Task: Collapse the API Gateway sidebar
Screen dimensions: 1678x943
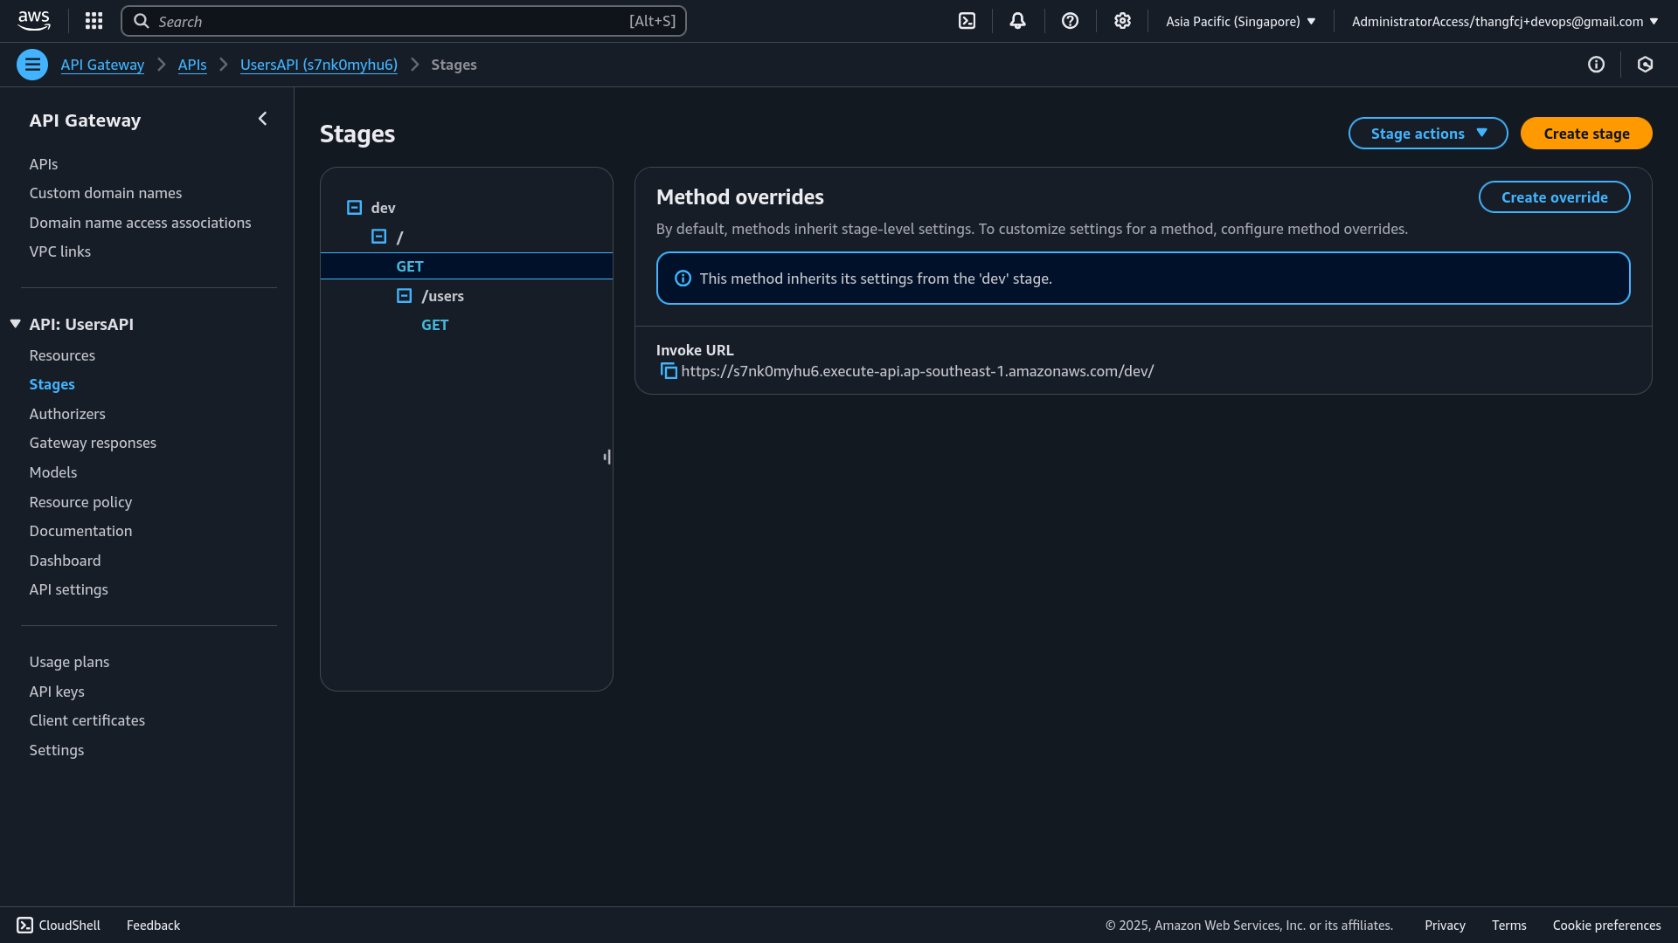Action: point(262,119)
